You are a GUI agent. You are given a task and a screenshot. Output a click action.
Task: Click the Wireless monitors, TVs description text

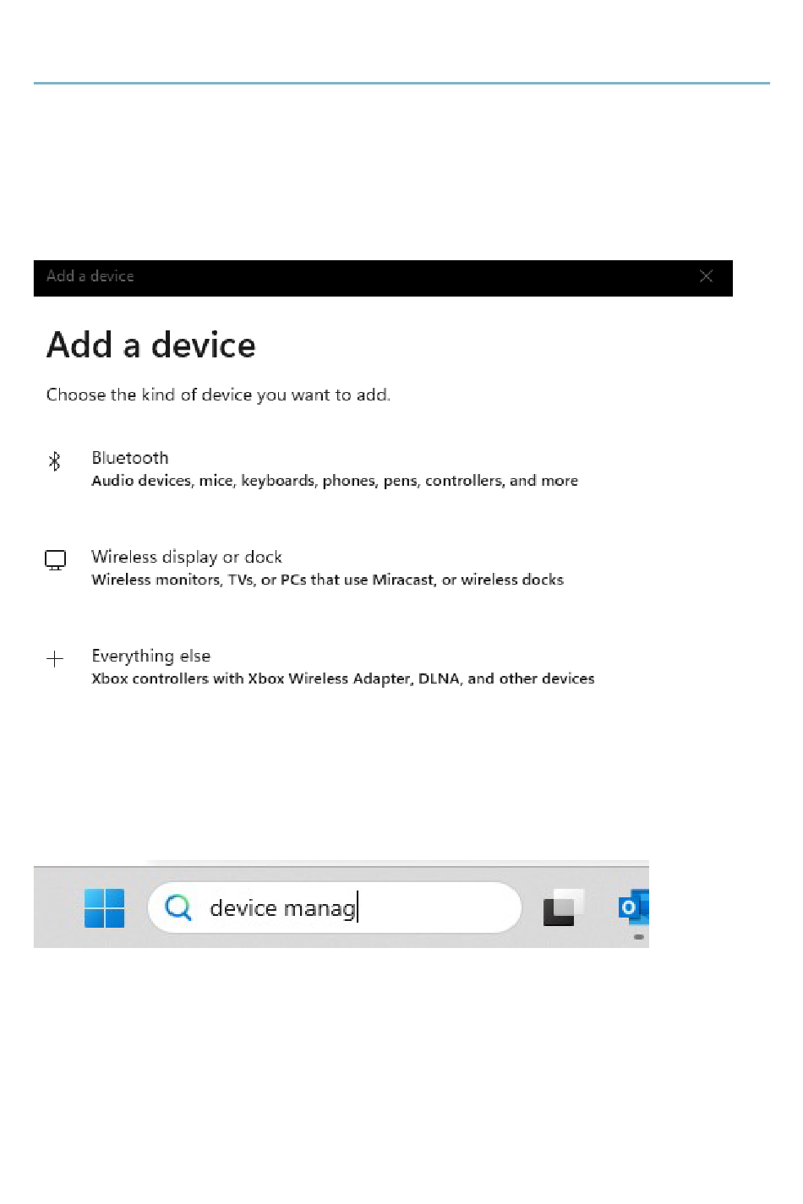tap(327, 580)
